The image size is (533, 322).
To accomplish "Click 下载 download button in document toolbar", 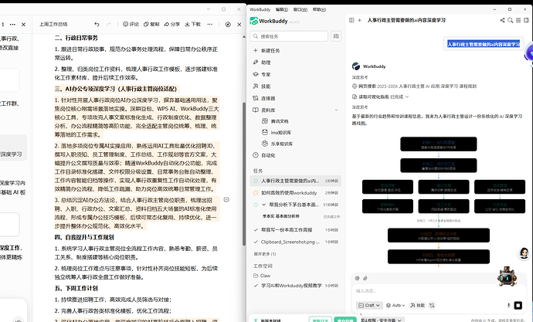I will (x=193, y=25).
